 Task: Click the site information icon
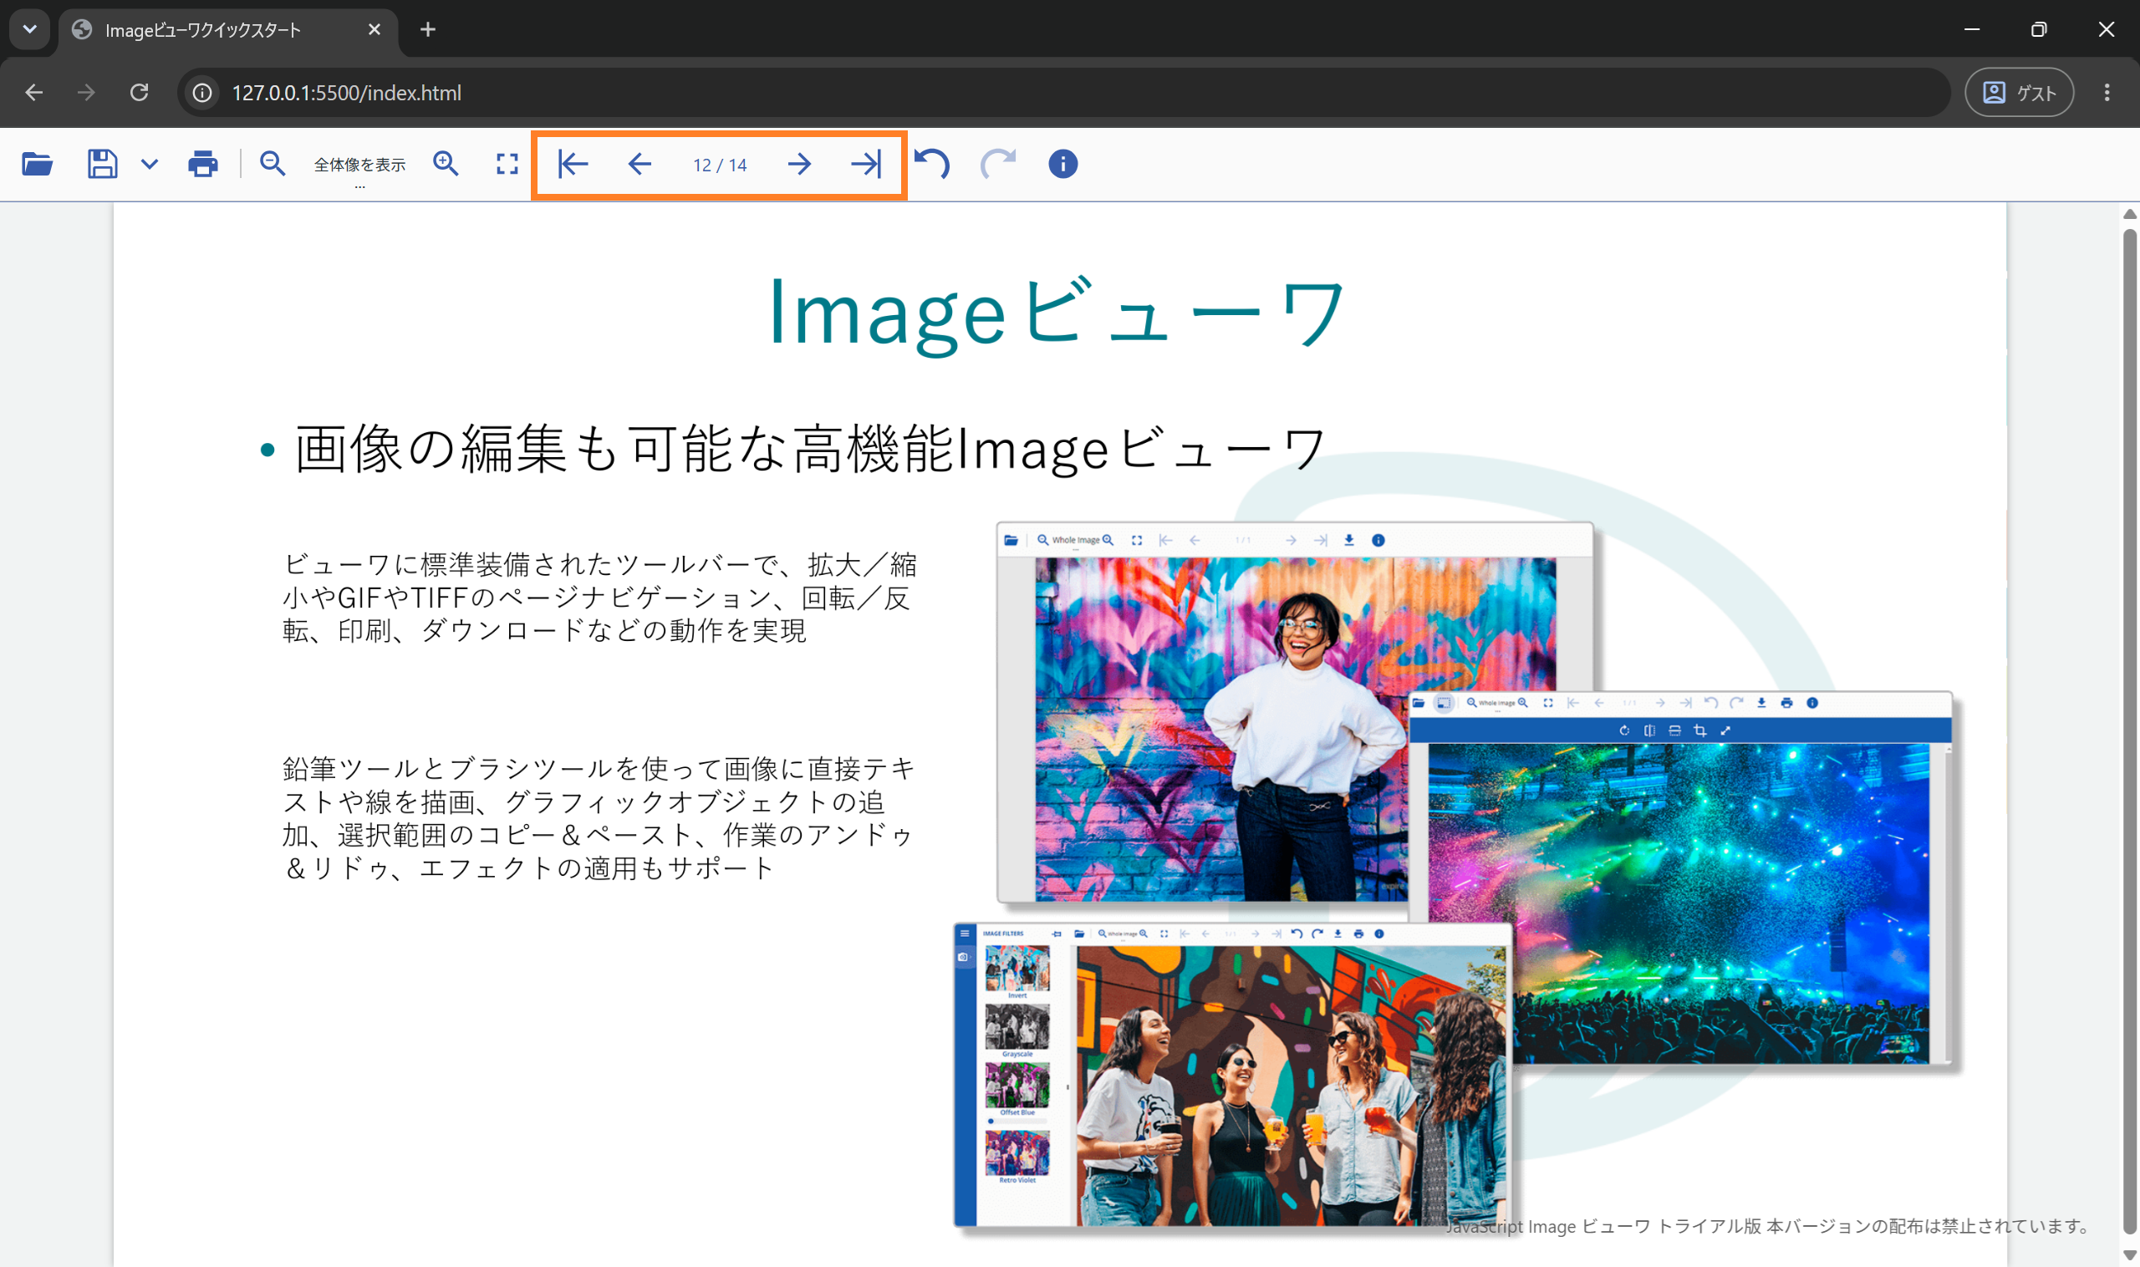click(202, 92)
